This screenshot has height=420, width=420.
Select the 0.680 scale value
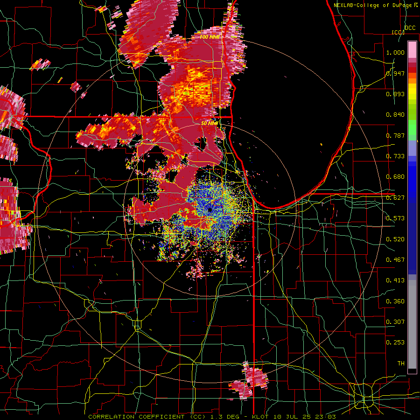click(x=395, y=177)
